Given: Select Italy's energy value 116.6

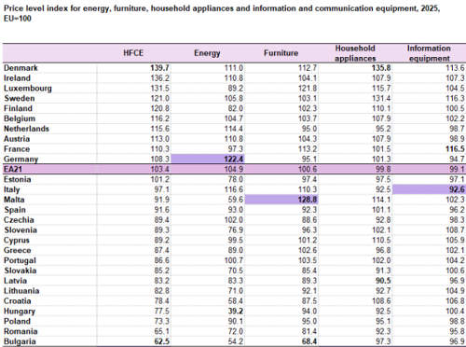Looking at the screenshot, I should click(x=234, y=189).
